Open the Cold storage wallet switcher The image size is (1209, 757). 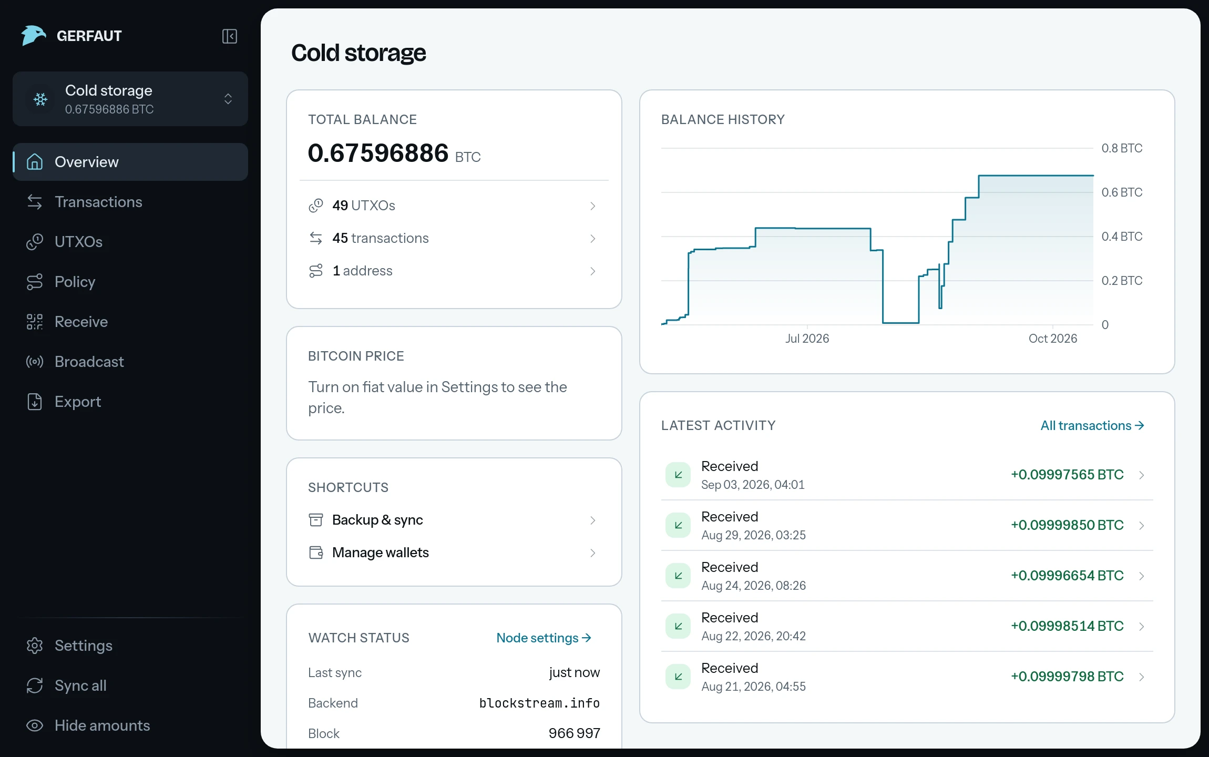(130, 99)
